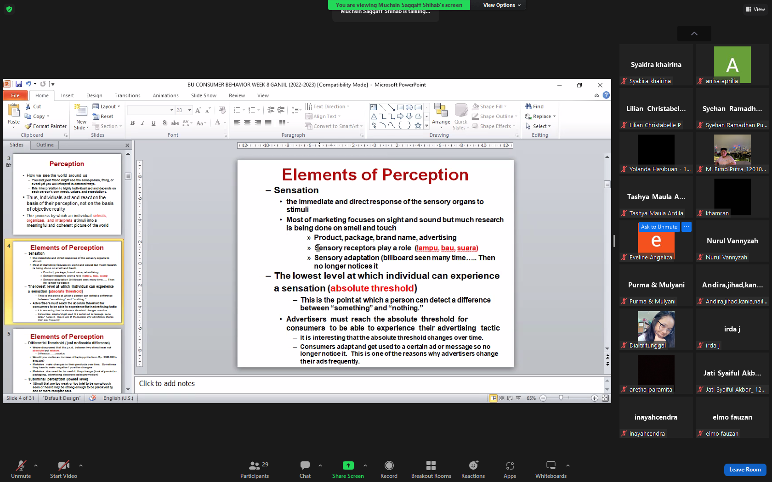Click the Leave Room button
The height and width of the screenshot is (482, 772).
[745, 470]
